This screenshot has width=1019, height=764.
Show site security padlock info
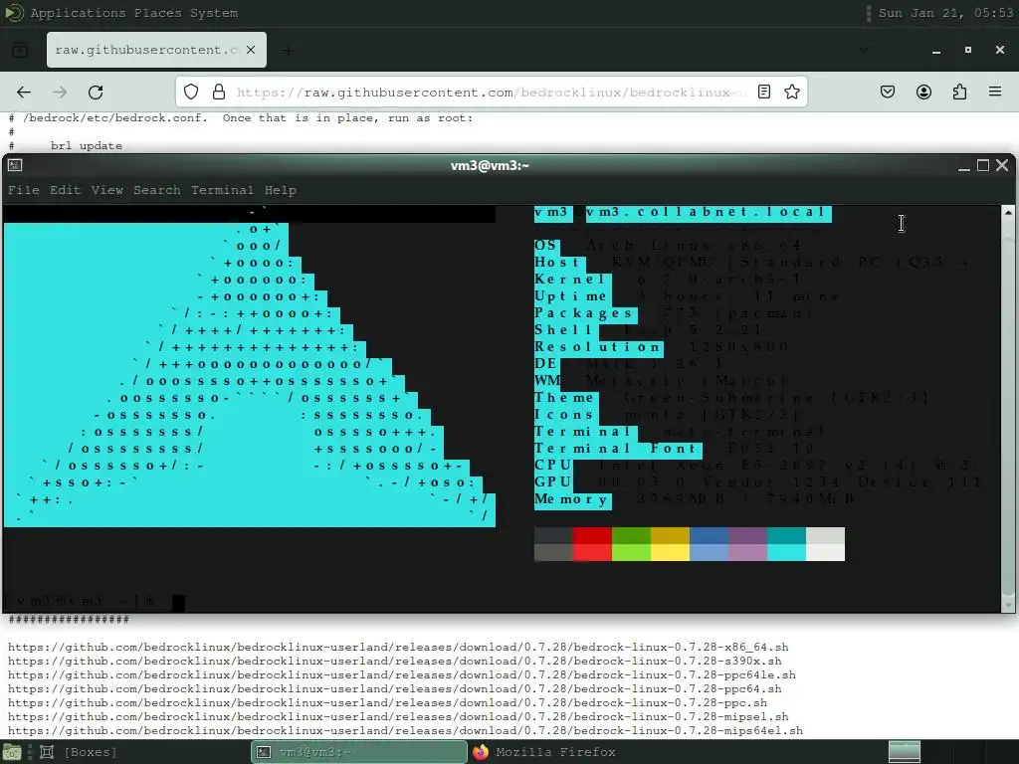tap(219, 92)
